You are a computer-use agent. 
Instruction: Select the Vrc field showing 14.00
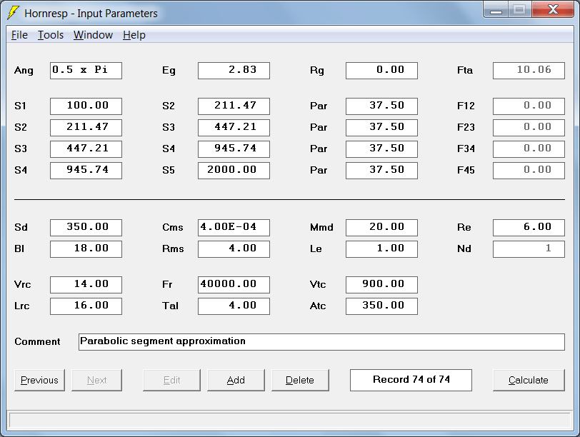click(x=86, y=285)
